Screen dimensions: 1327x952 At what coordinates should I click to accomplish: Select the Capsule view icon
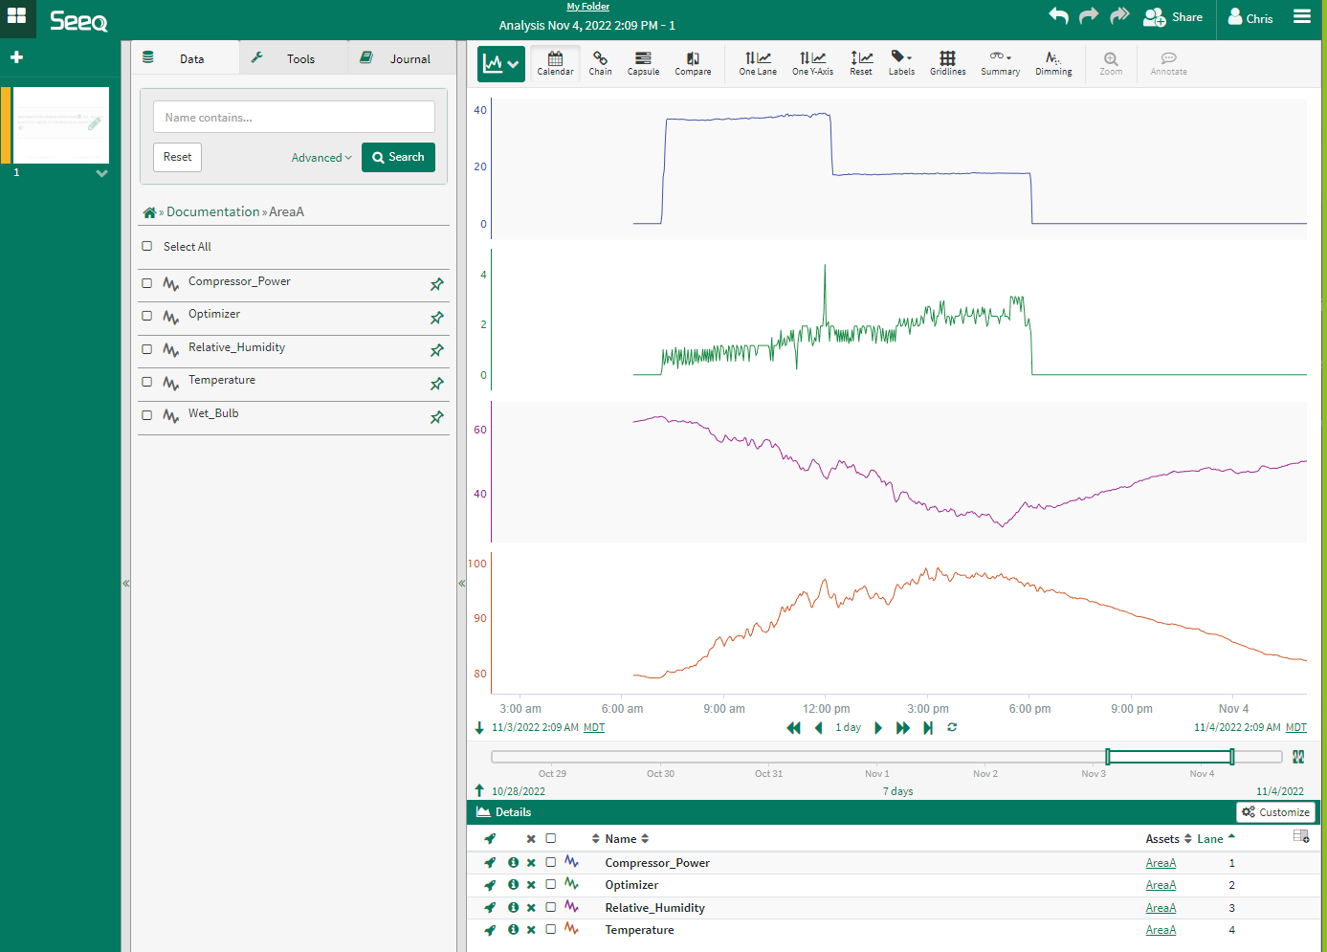coord(643,63)
